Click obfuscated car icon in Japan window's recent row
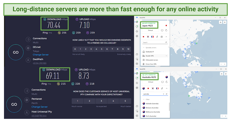Screen dimensions: 231x123 162,37
